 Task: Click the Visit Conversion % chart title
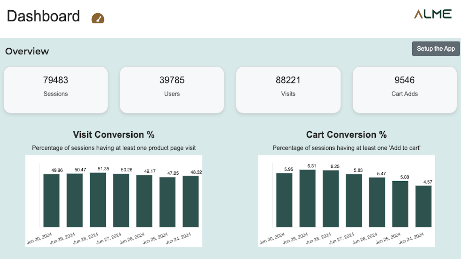(114, 134)
